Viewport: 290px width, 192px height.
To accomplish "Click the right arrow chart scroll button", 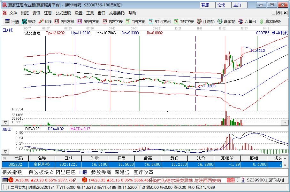I will [285, 123].
